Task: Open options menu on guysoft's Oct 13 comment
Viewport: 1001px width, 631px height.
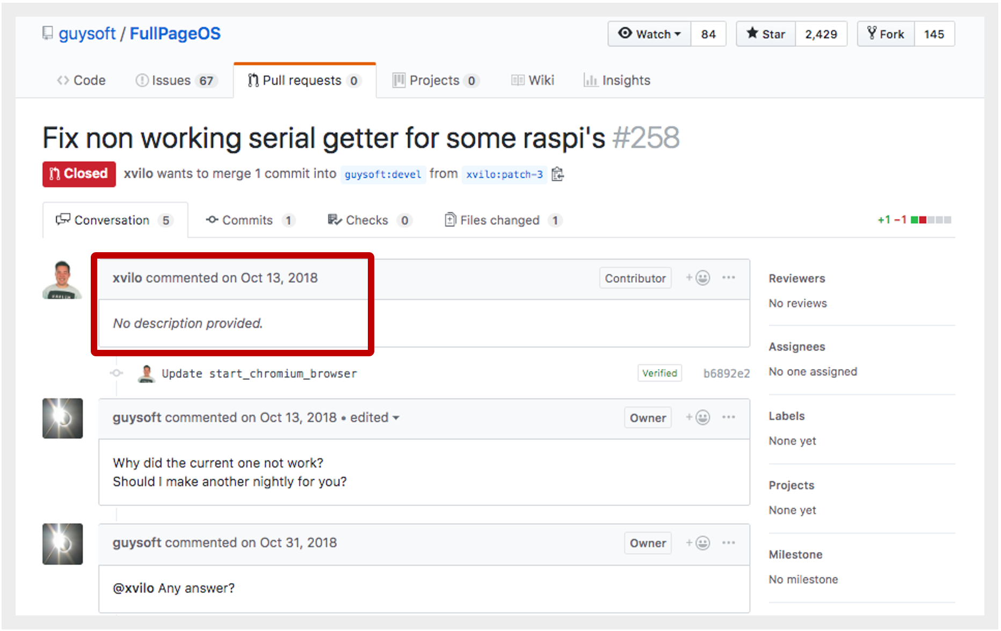Action: (729, 417)
